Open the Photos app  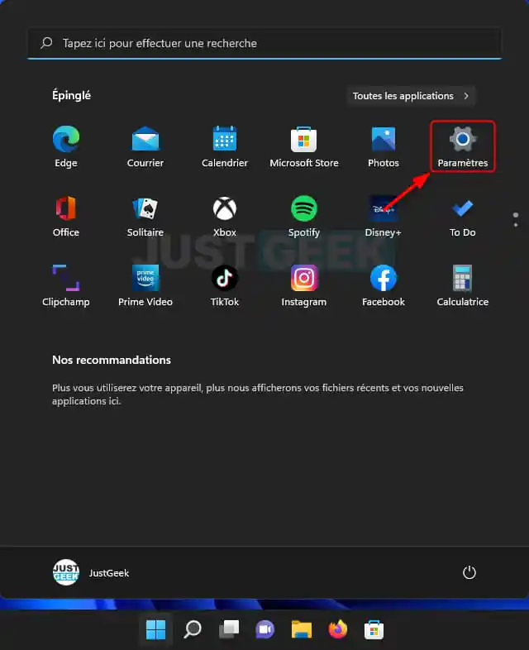[384, 146]
